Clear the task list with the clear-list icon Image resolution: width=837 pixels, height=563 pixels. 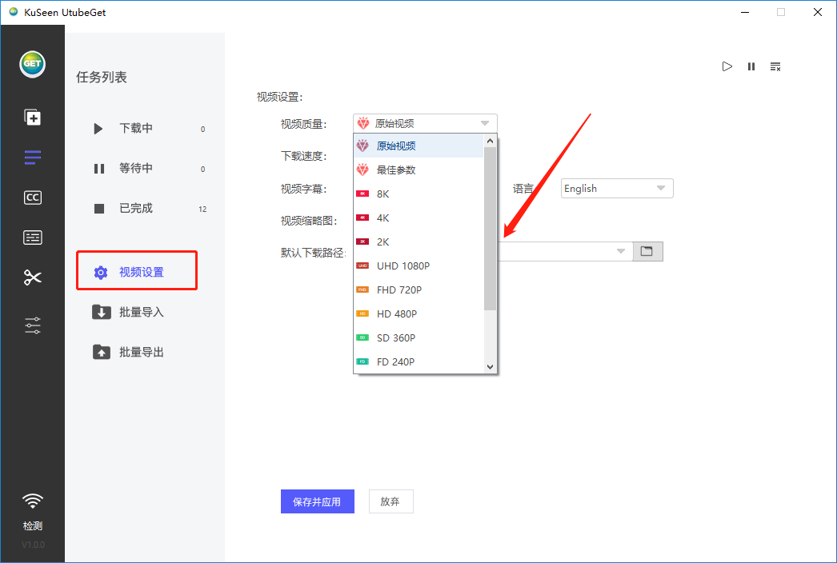pos(775,66)
